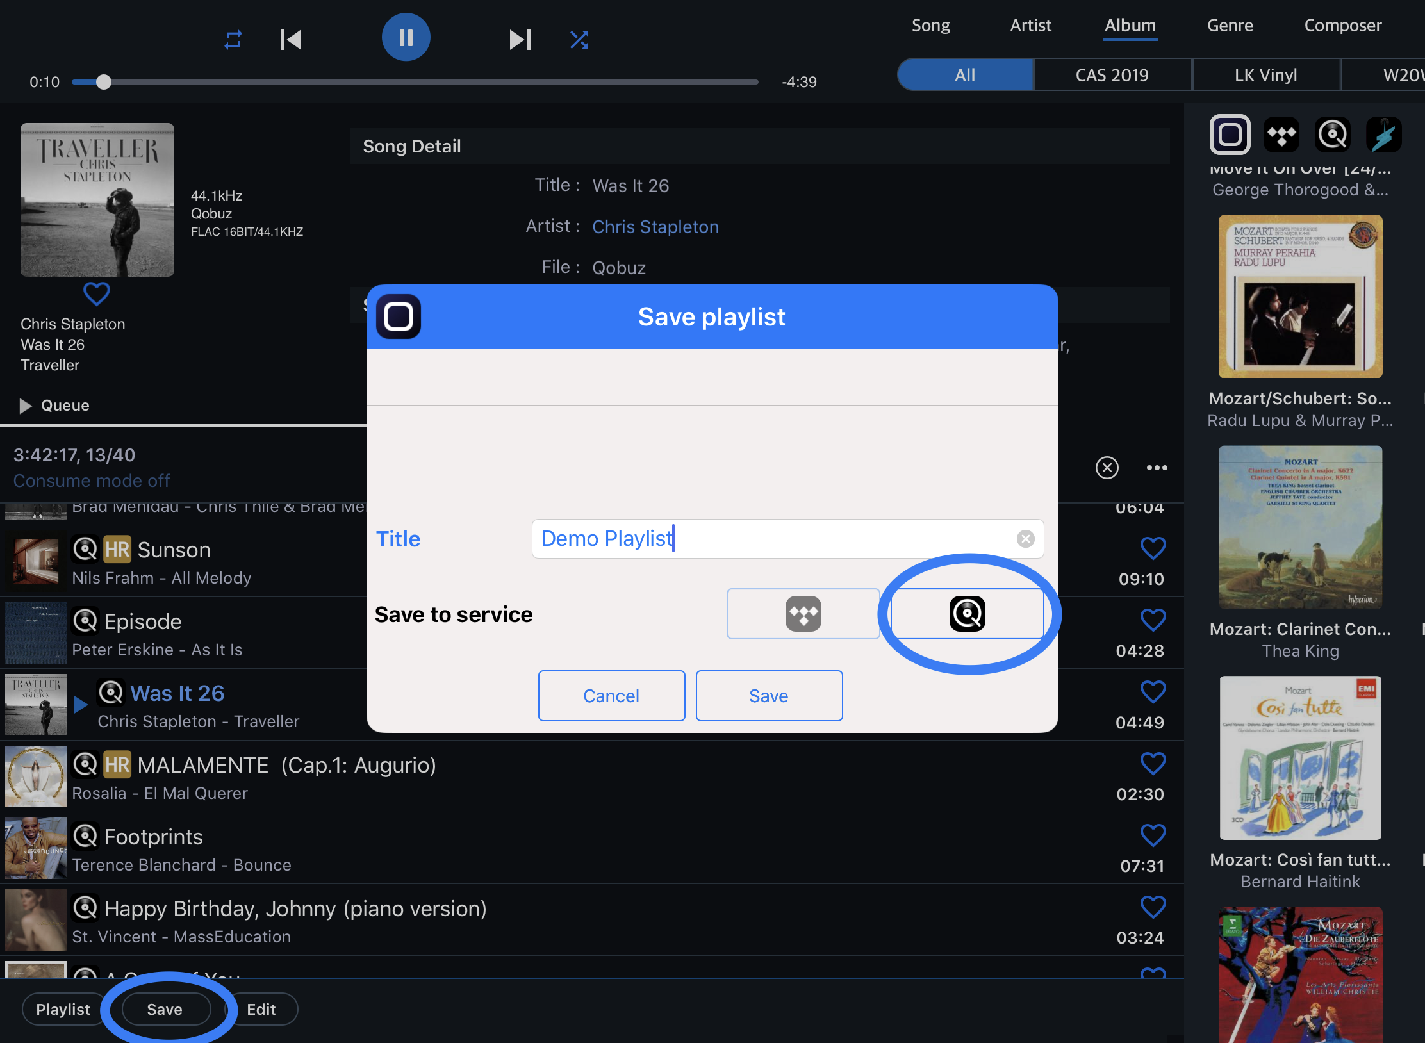Switch to the Artist tab
Image resolution: width=1425 pixels, height=1043 pixels.
pos(1031,26)
